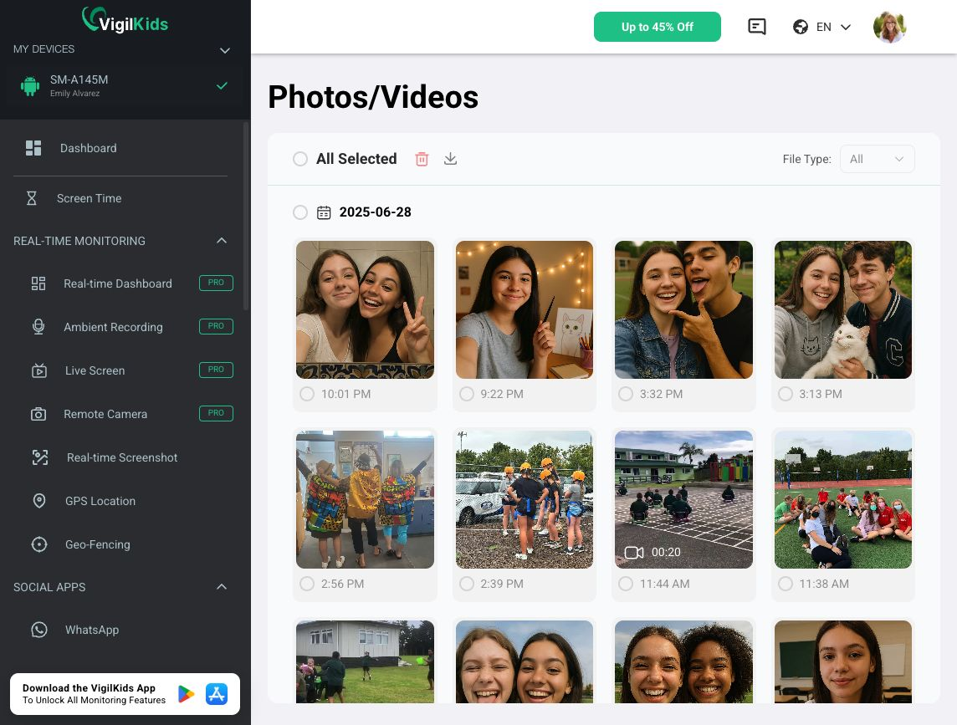Select the 2:39 PM photo checkbox
The height and width of the screenshot is (725, 957).
(x=466, y=584)
